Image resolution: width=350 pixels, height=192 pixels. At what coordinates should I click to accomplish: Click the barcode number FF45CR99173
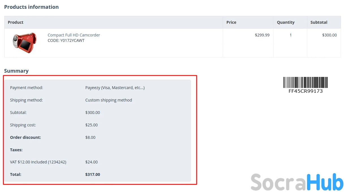(306, 91)
